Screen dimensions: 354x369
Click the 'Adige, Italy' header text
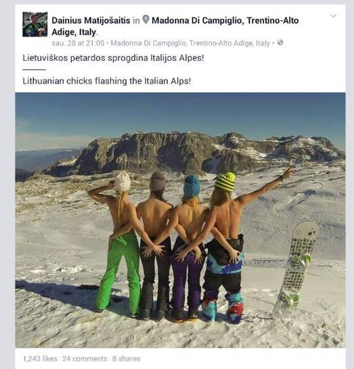coord(75,32)
